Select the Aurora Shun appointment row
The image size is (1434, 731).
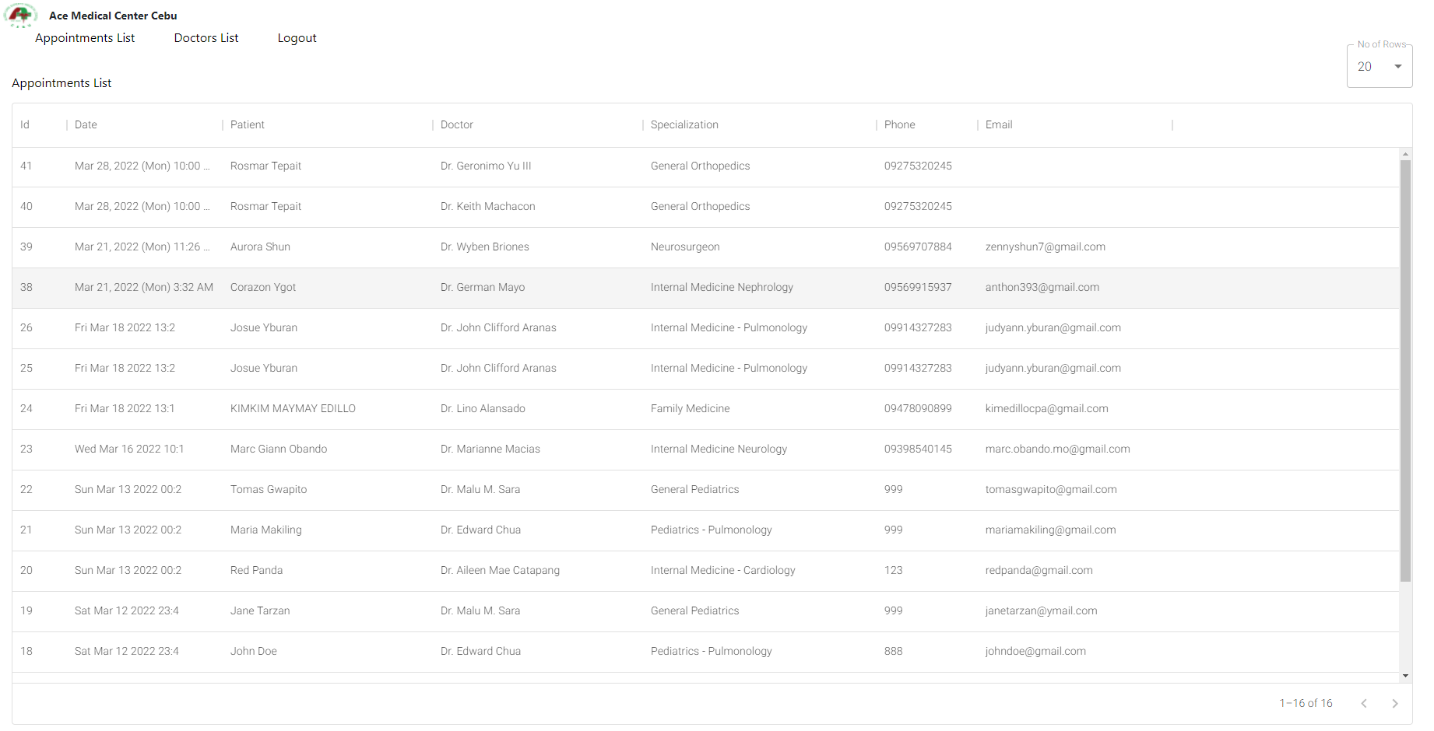260,247
